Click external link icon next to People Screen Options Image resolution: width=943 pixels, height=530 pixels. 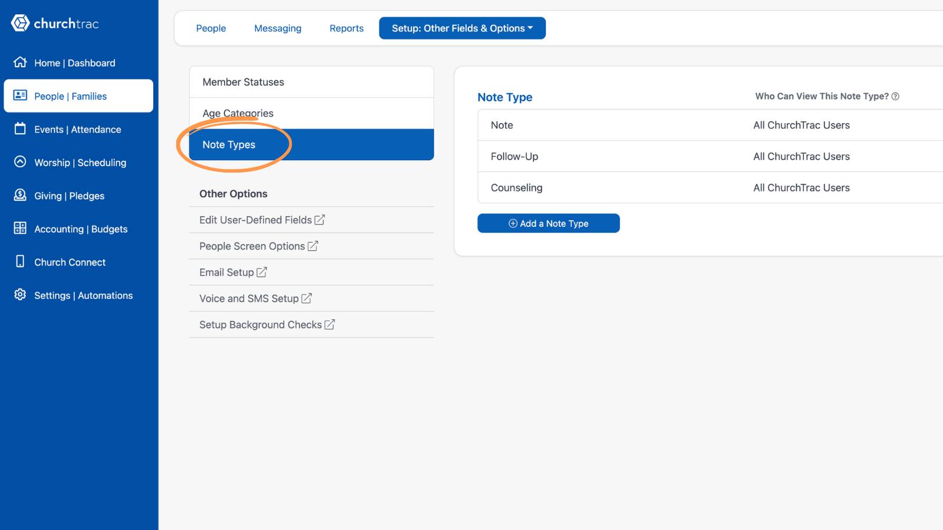pyautogui.click(x=313, y=246)
